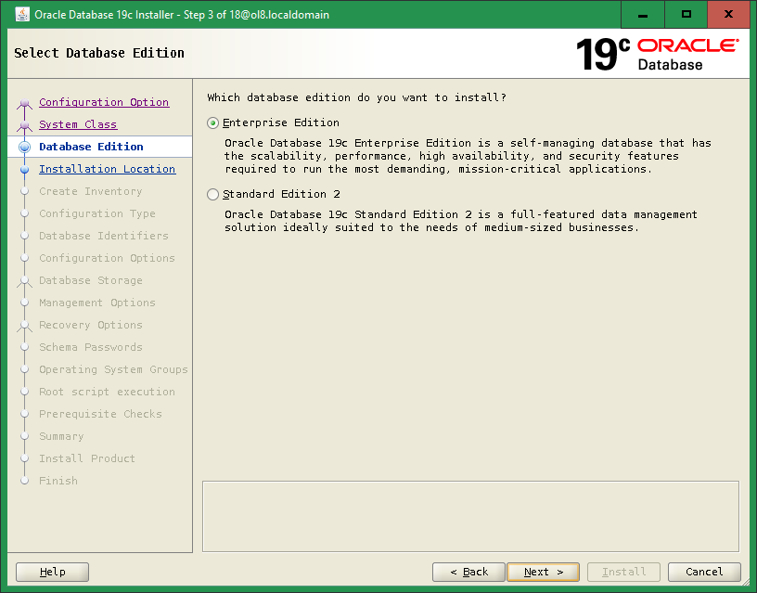757x593 pixels.
Task: Minimize the installer window
Action: tap(643, 15)
